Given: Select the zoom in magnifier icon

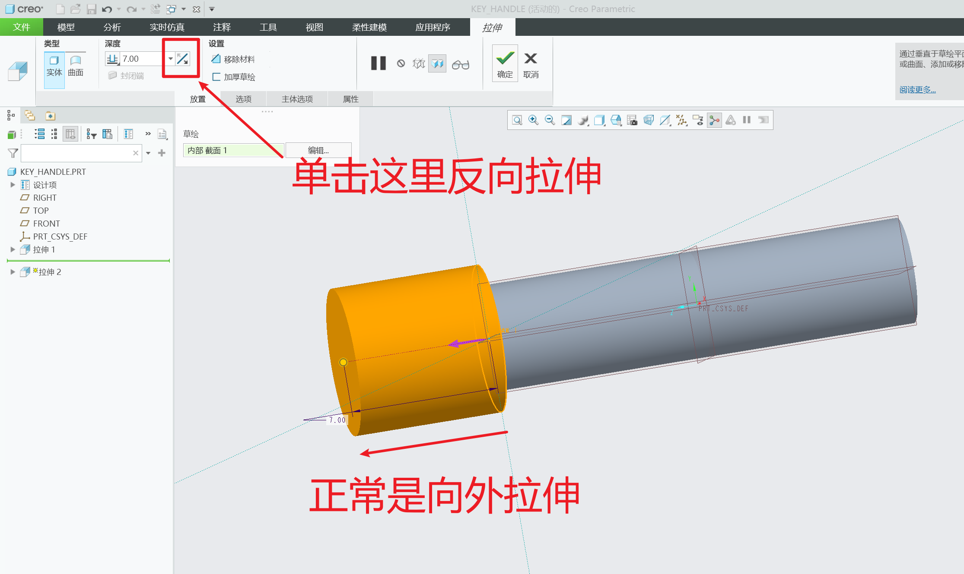Looking at the screenshot, I should pos(533,120).
